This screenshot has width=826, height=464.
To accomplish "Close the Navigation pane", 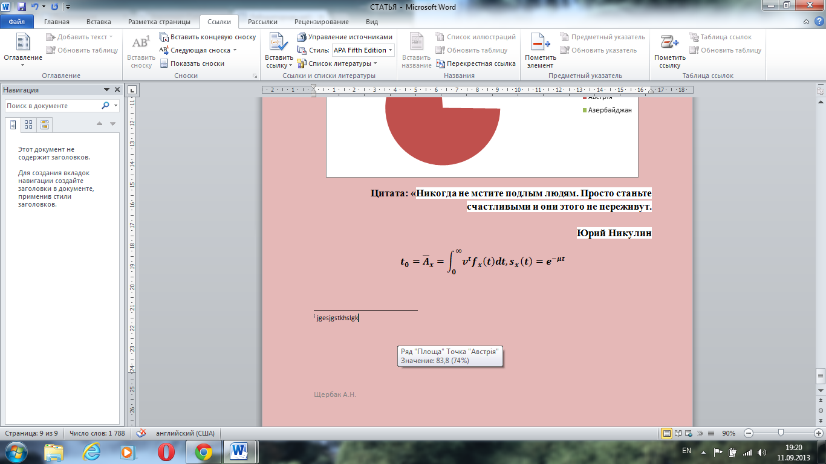I will click(116, 90).
